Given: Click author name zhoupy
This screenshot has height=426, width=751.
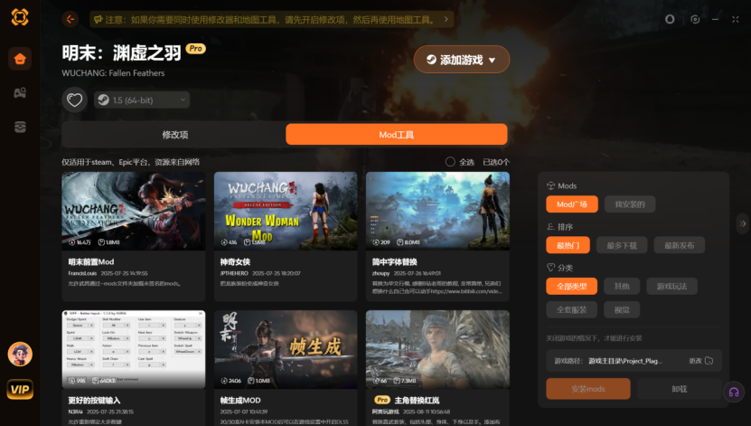Looking at the screenshot, I should tap(380, 273).
